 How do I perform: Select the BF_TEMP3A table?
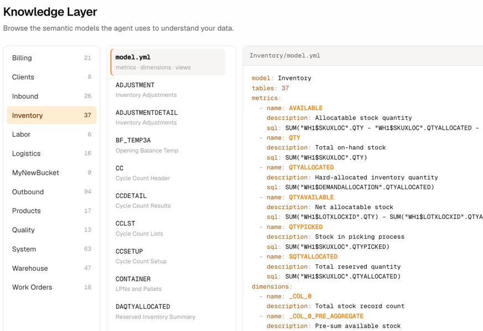coord(168,145)
